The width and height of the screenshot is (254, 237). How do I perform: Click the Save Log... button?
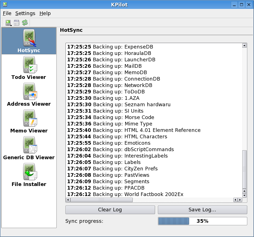click(x=203, y=210)
